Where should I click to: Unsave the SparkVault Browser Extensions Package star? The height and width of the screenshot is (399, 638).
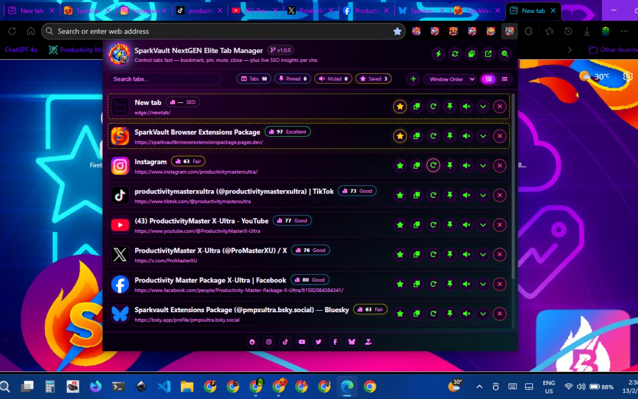pyautogui.click(x=400, y=136)
